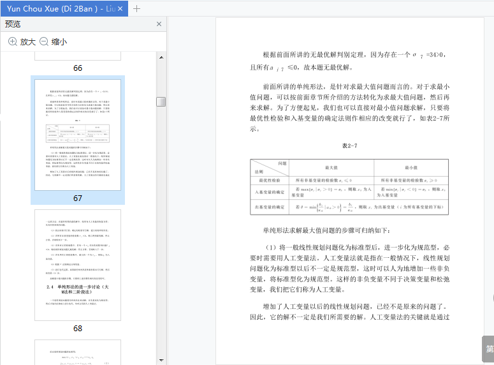Select the page 67 thumbnail
The width and height of the screenshot is (494, 365).
coord(78,135)
